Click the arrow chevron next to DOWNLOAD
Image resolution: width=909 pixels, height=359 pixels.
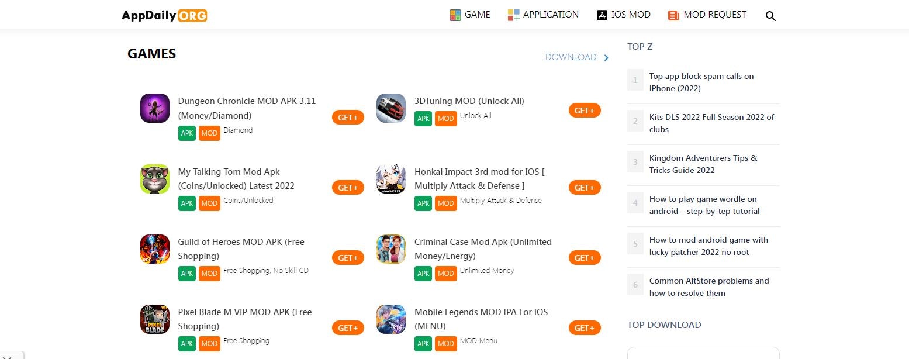(x=606, y=57)
